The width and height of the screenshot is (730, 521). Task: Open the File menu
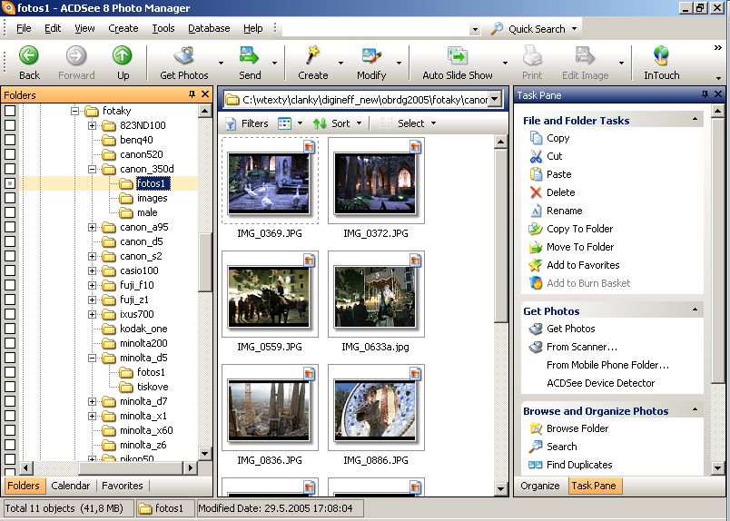click(24, 28)
